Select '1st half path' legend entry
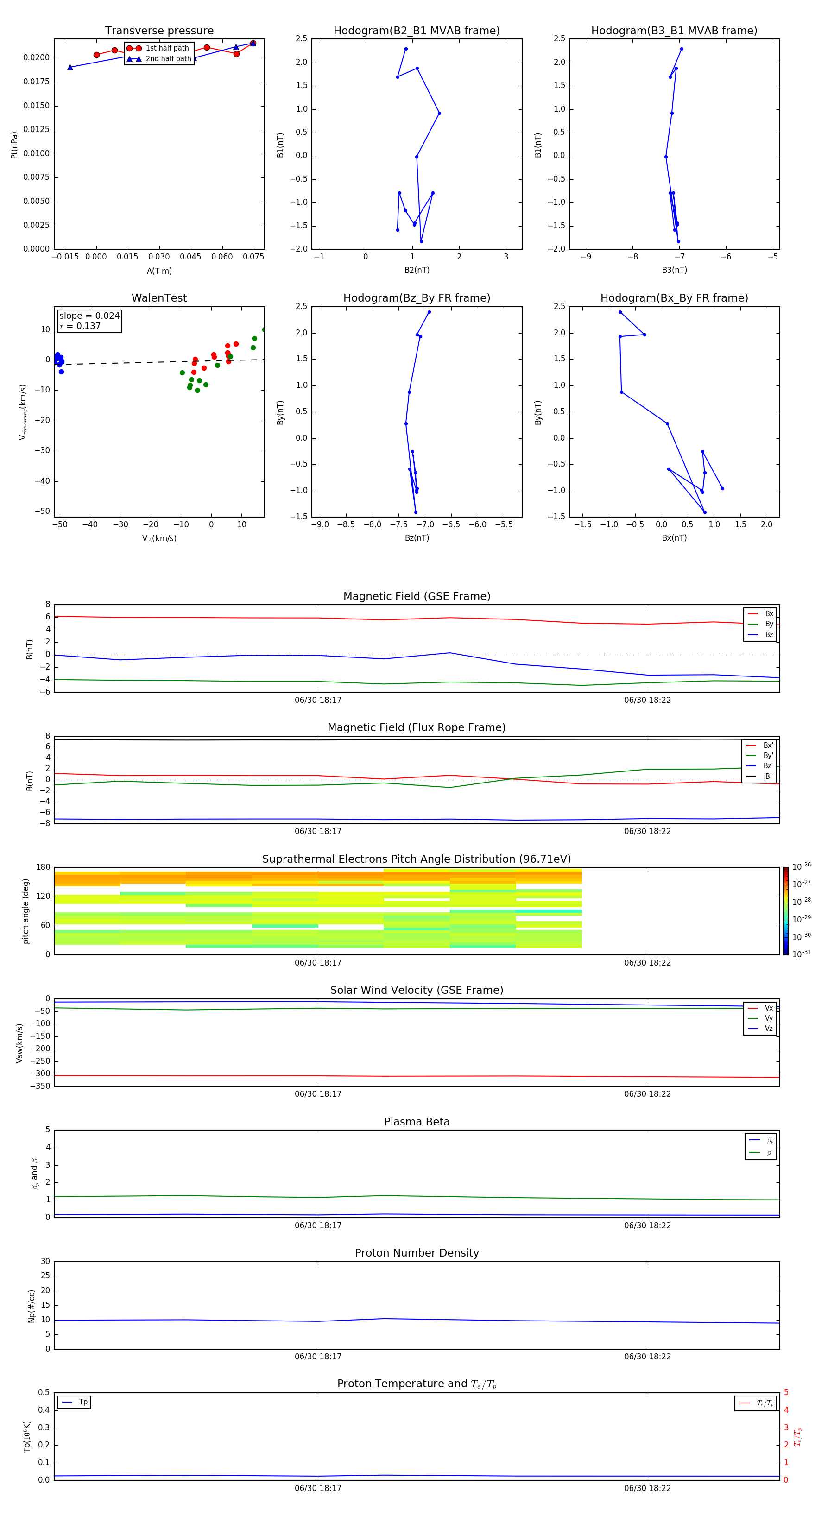834x1529 pixels. (158, 48)
